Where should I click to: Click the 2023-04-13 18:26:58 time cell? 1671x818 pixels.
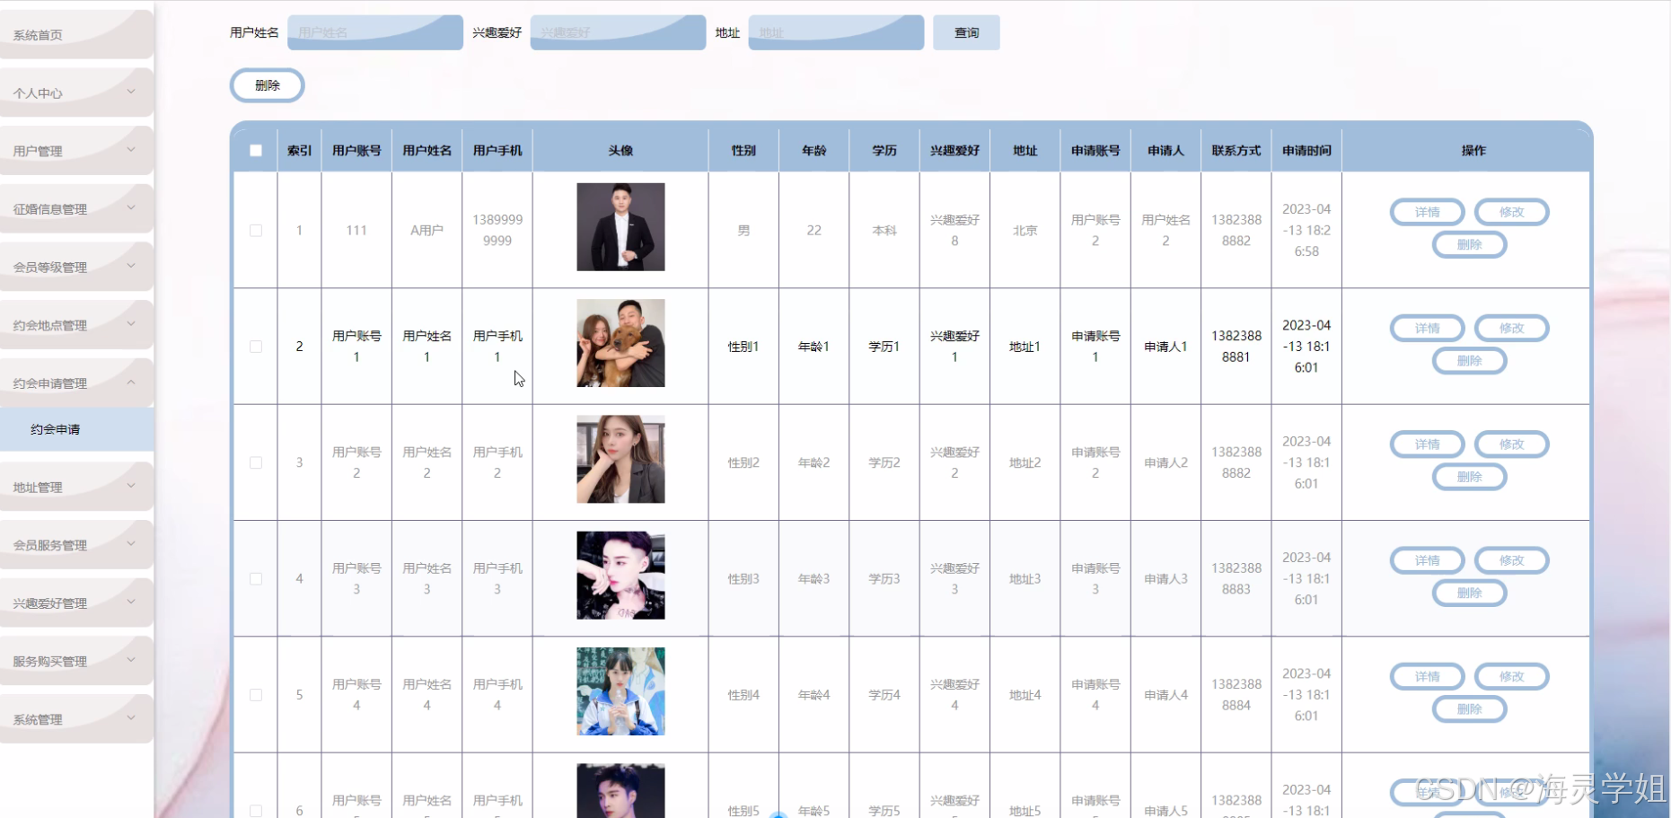pos(1306,231)
